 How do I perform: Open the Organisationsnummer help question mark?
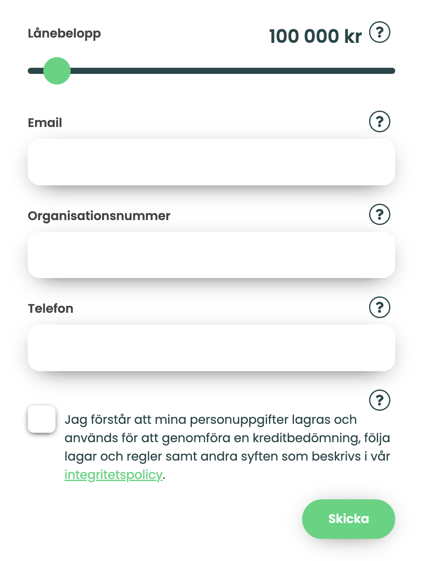point(380,214)
